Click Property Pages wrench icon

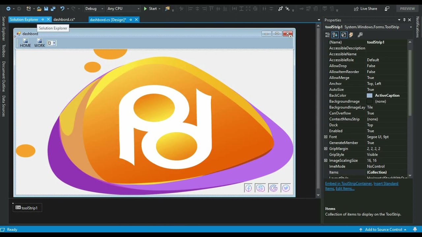[x=360, y=35]
